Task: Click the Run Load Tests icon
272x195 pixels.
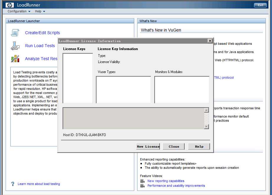Action: pyautogui.click(x=15, y=46)
